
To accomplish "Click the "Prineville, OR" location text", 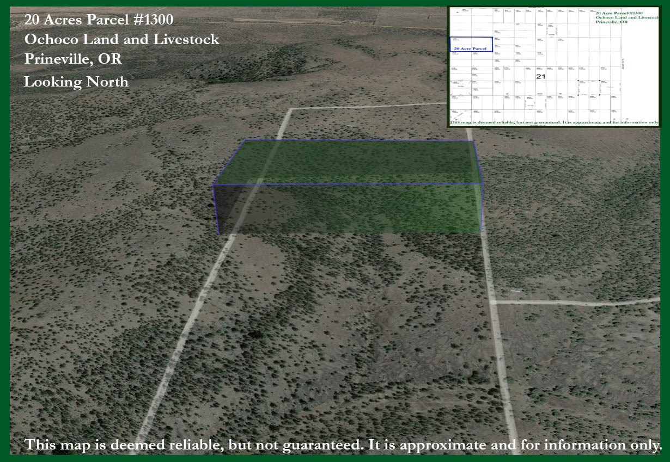I will click(x=73, y=59).
